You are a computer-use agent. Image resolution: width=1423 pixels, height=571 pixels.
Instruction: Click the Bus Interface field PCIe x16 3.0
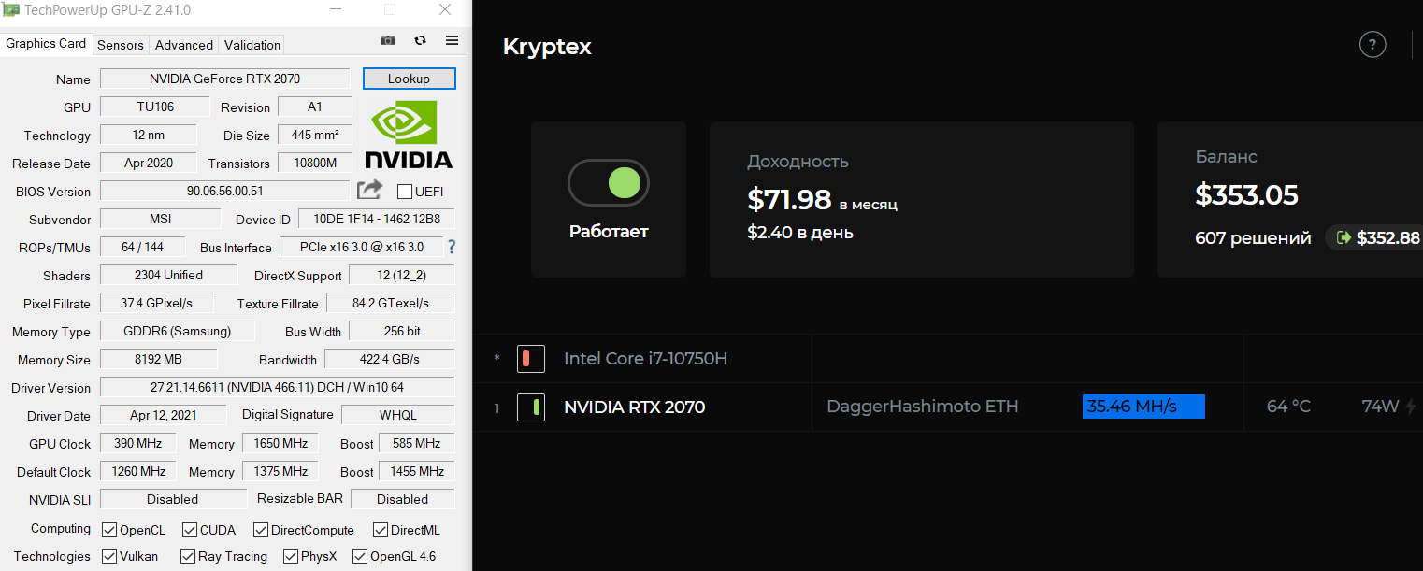pyautogui.click(x=361, y=247)
